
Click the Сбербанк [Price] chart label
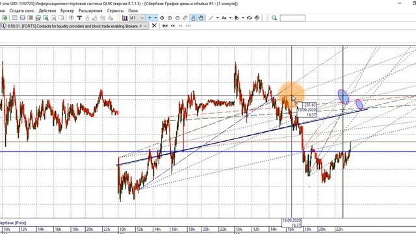click(x=13, y=222)
